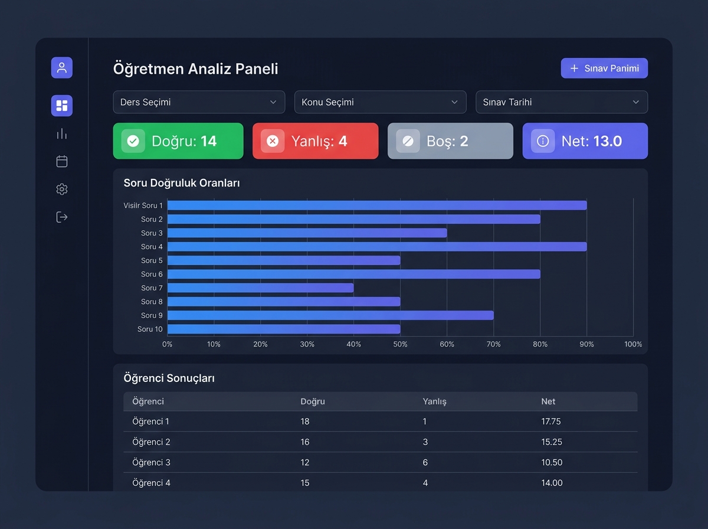This screenshot has width=708, height=529.
Task: Click the Soru 3 bar in chart
Action: click(x=307, y=233)
